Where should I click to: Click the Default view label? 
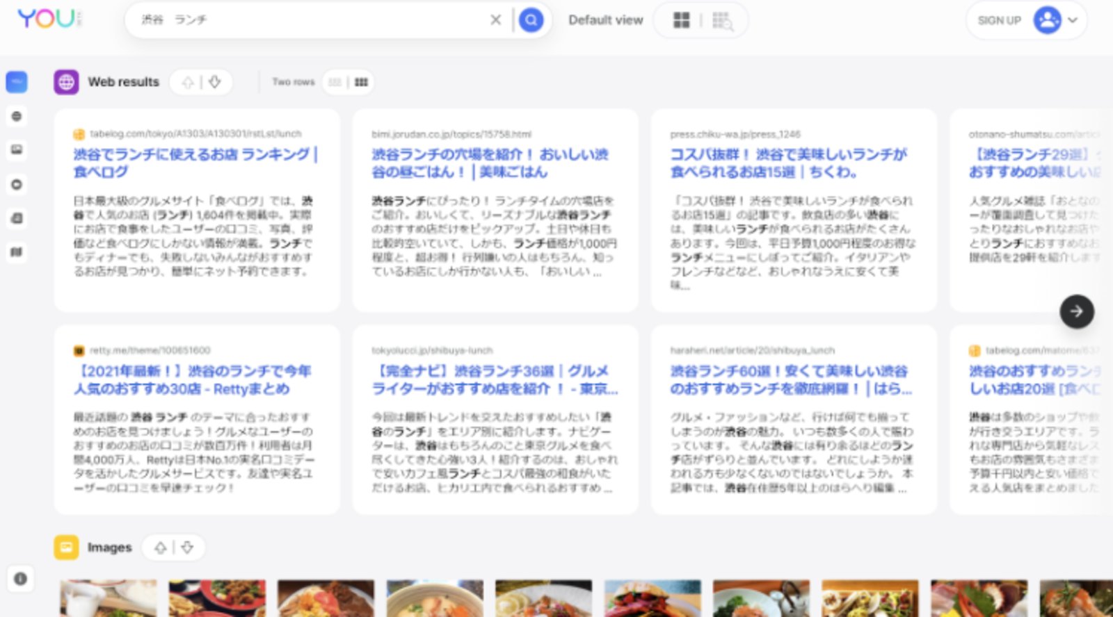click(605, 20)
